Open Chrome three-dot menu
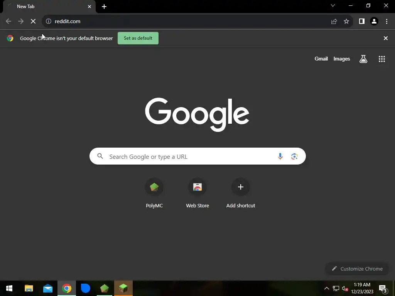395x296 pixels. tap(387, 22)
